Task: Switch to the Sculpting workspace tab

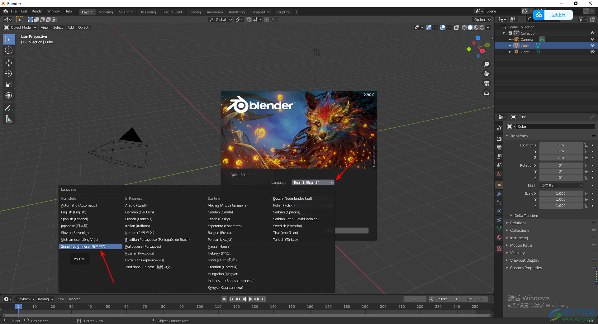Action: tap(126, 12)
